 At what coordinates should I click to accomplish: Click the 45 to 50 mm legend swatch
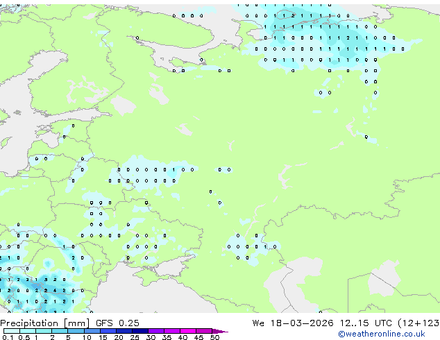click(x=204, y=331)
